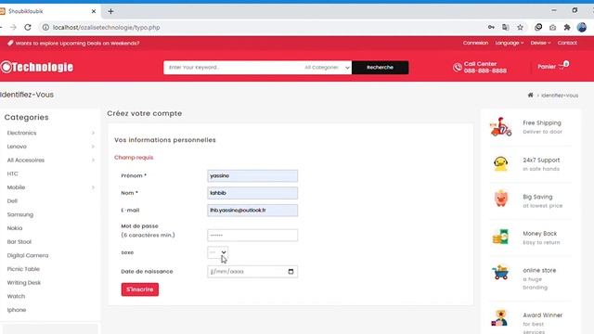Viewport: 594px width, 334px height.
Task: Click the Connexion link
Action: click(x=475, y=43)
